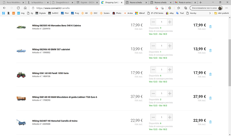Image resolution: width=231 pixels, height=136 pixels.
Task: Open the Wiking MAN Liebherr product link
Action: [64, 97]
